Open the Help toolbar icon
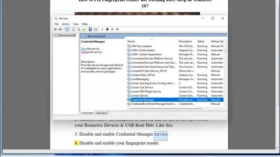The image size is (280, 157). point(91,29)
